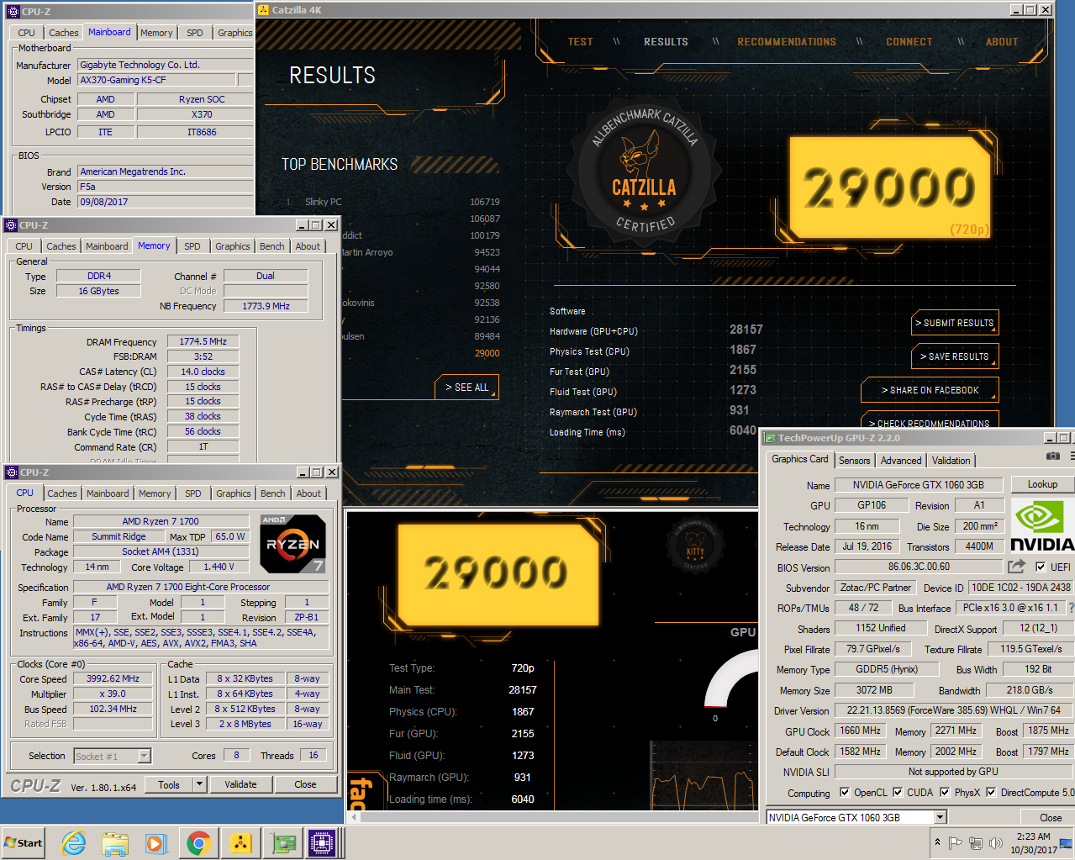Click SHARE ON FACEBOOK button
This screenshot has width=1075, height=860.
[930, 390]
